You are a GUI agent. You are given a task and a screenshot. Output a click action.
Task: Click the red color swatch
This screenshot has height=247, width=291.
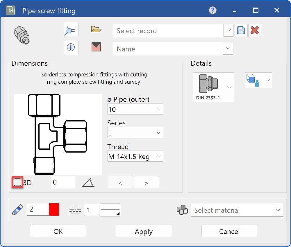point(55,209)
